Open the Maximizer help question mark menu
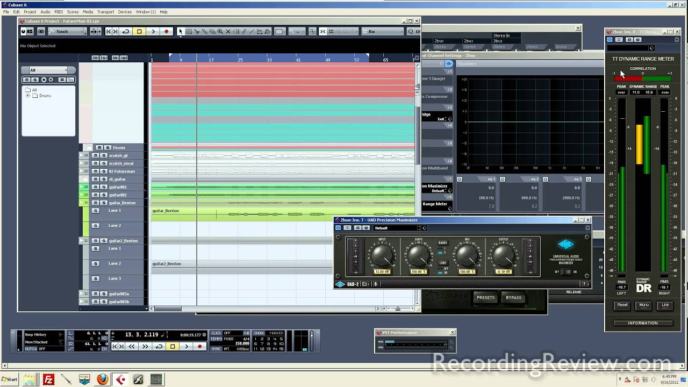 pyautogui.click(x=585, y=284)
